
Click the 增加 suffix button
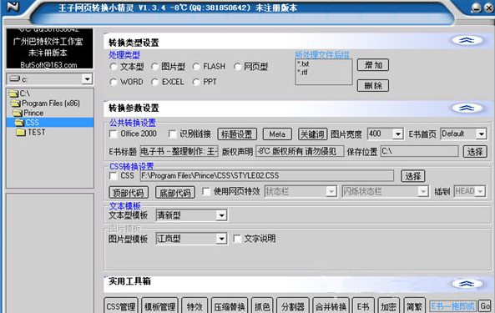tap(373, 65)
